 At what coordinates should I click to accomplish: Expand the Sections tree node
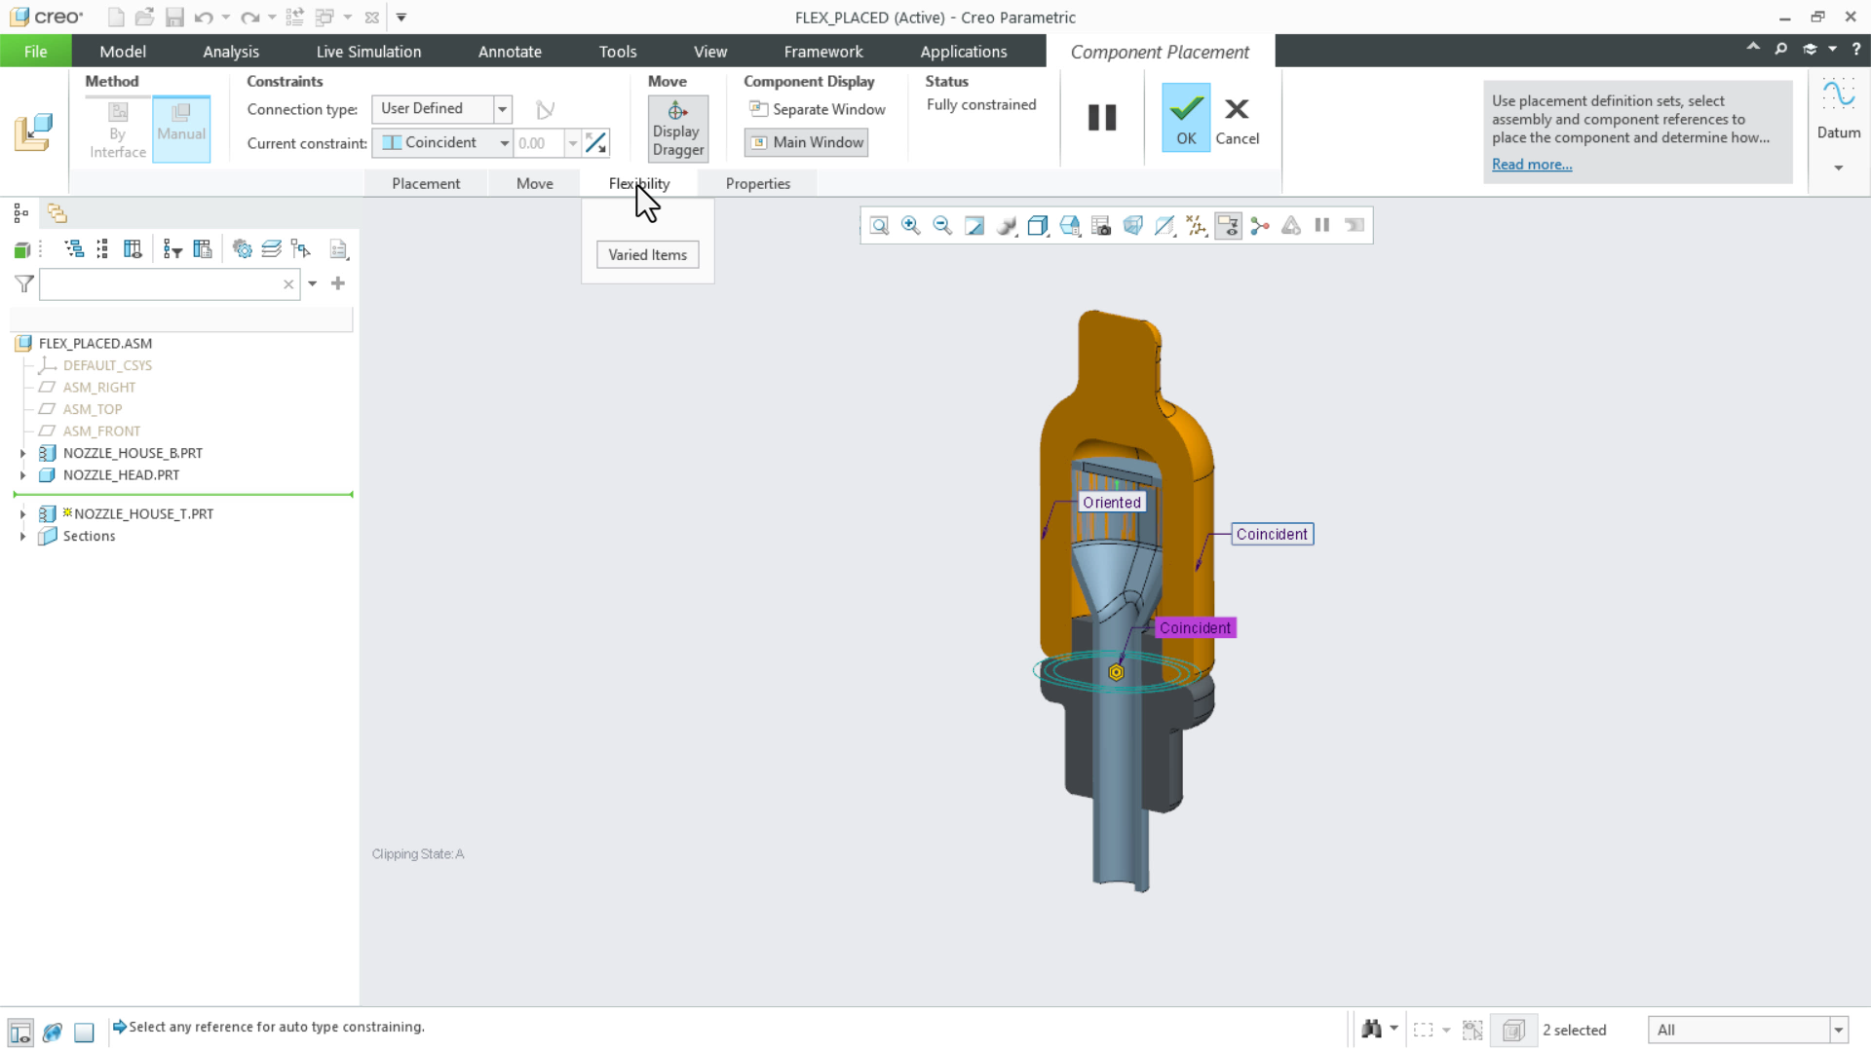click(x=22, y=537)
